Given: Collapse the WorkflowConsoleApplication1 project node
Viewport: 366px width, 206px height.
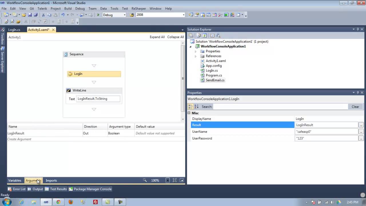Looking at the screenshot, I should click(x=191, y=47).
